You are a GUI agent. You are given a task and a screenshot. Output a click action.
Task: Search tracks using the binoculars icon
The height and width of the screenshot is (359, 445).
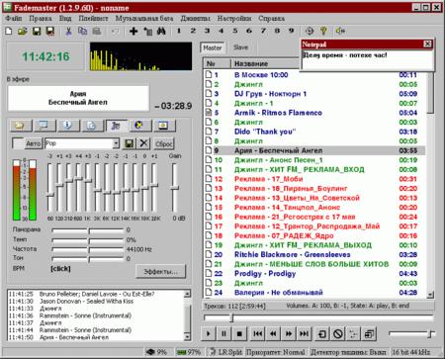tap(161, 32)
